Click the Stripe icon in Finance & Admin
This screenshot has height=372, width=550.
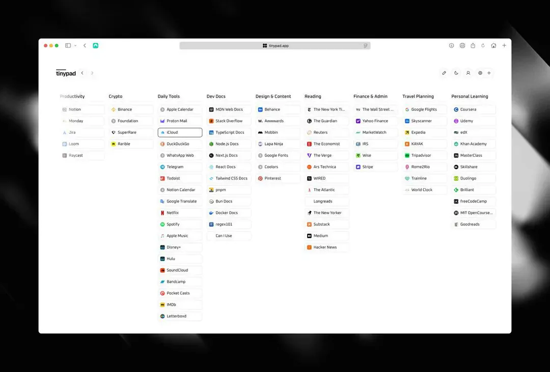358,167
